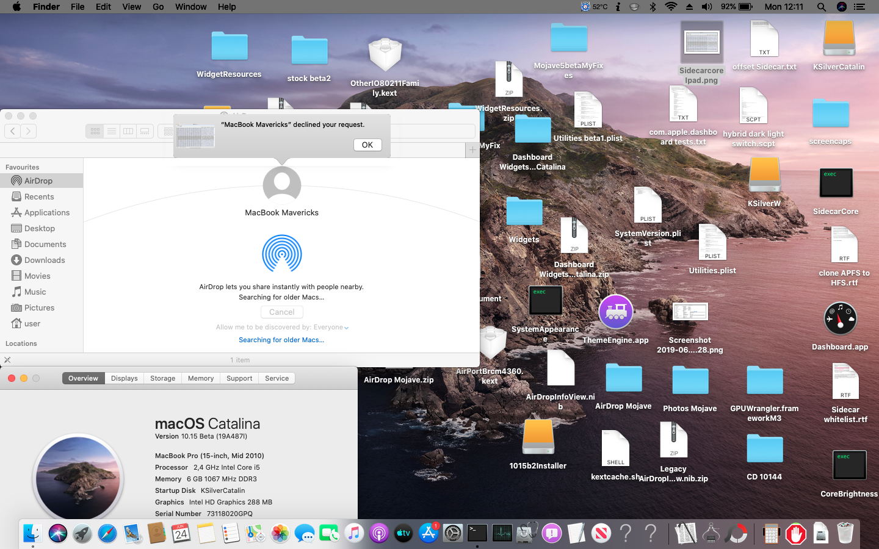Open Reminders list icon in Dock
This screenshot has width=879, height=549.
pos(231,533)
